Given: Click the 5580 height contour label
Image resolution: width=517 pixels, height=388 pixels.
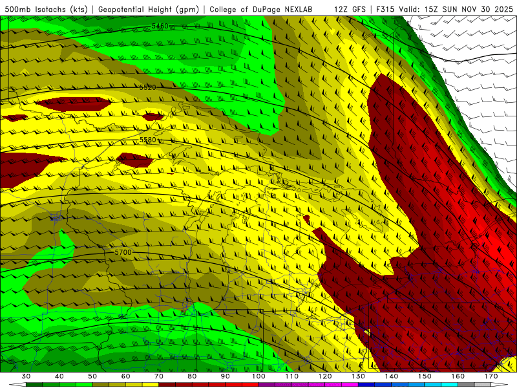Looking at the screenshot, I should [x=147, y=140].
